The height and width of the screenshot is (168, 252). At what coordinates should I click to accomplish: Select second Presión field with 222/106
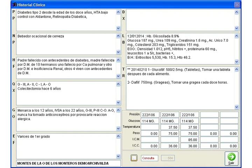170,115
